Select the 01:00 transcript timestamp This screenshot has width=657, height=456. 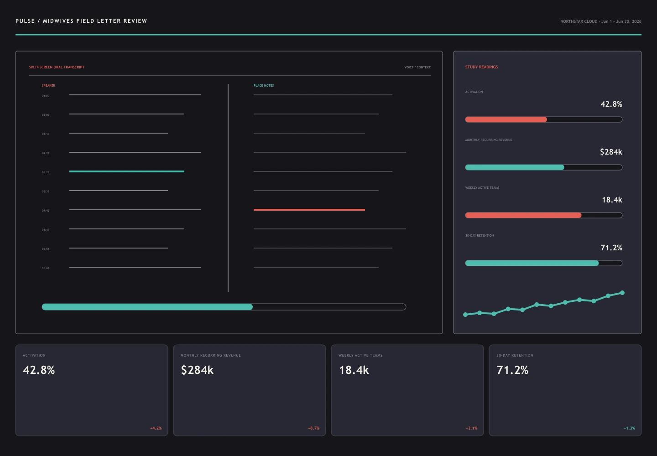coord(46,96)
